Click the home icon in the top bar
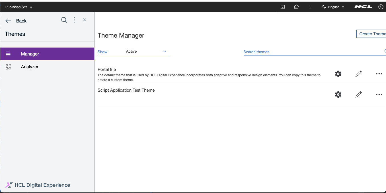The image size is (386, 193). (x=296, y=7)
